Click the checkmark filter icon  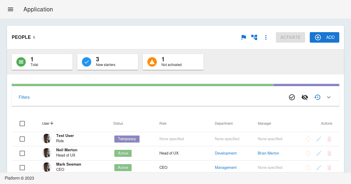(292, 97)
